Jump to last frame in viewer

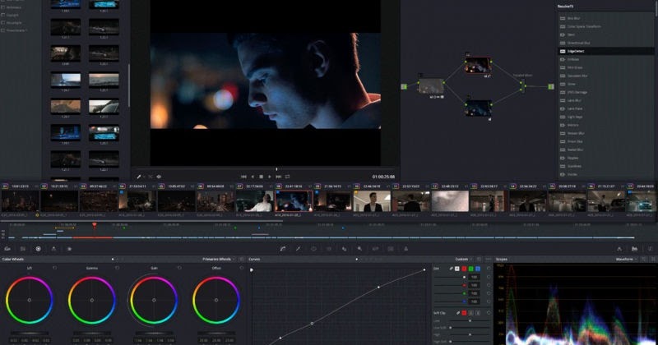click(x=278, y=177)
